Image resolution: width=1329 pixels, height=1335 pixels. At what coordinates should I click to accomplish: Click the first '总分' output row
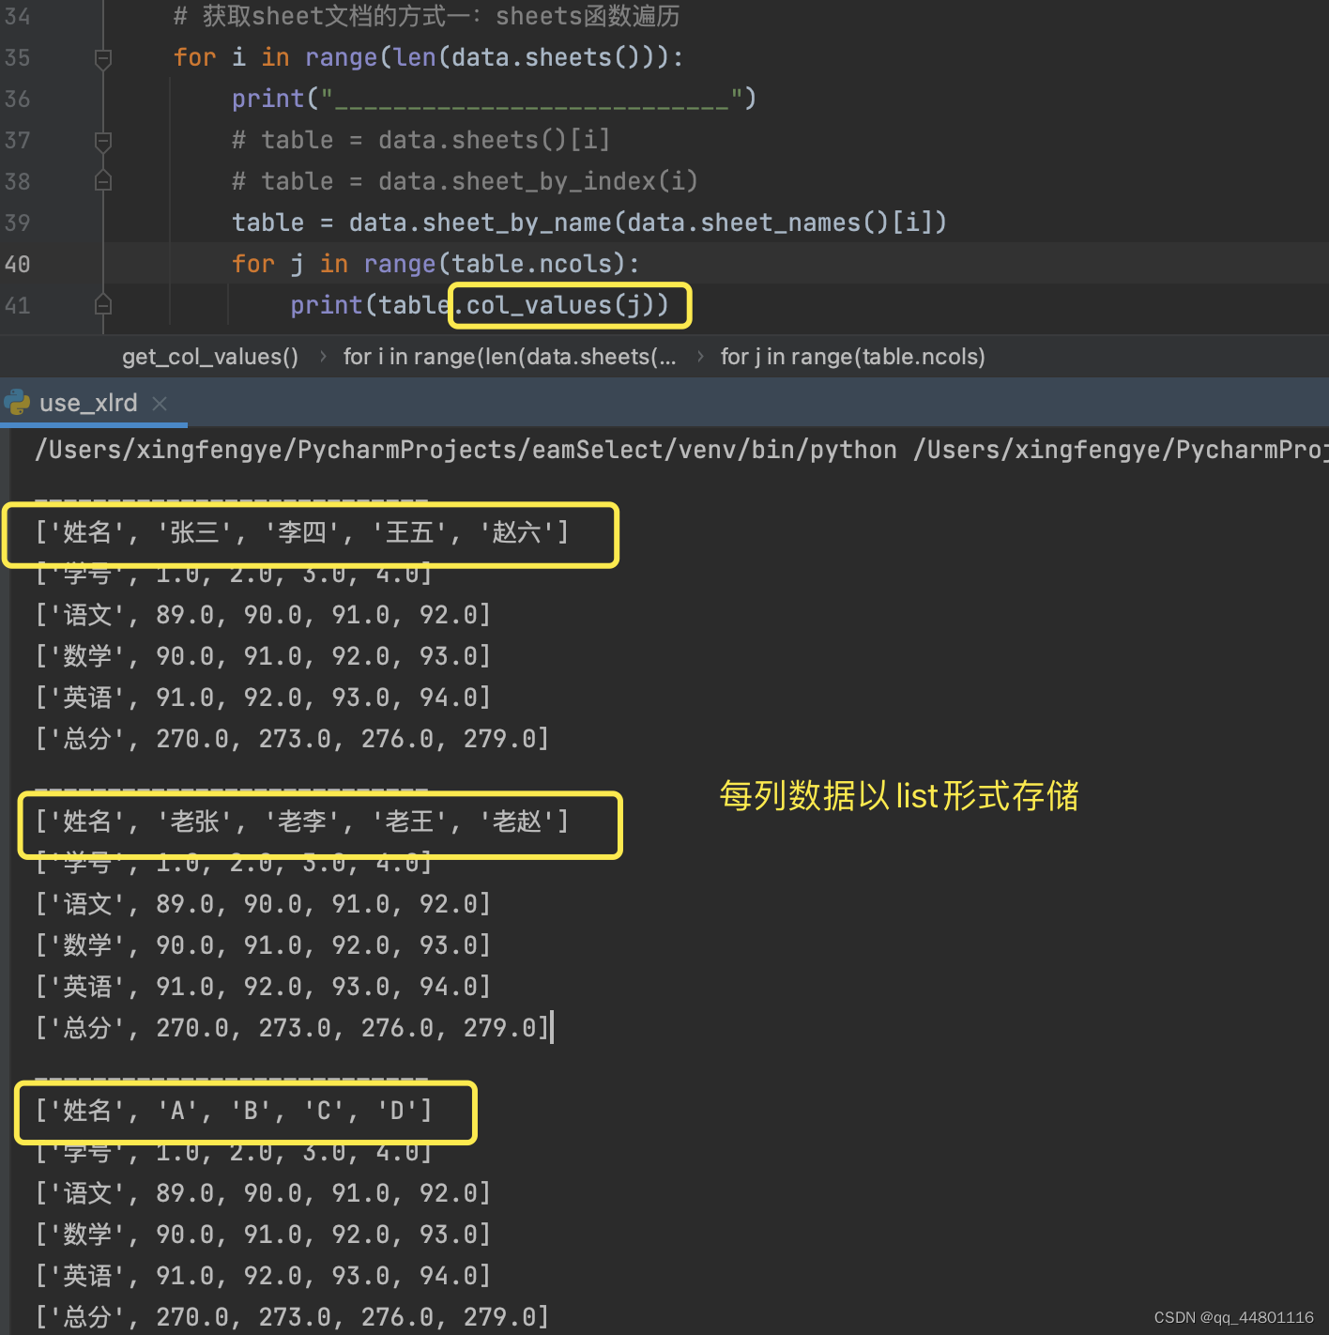(292, 739)
